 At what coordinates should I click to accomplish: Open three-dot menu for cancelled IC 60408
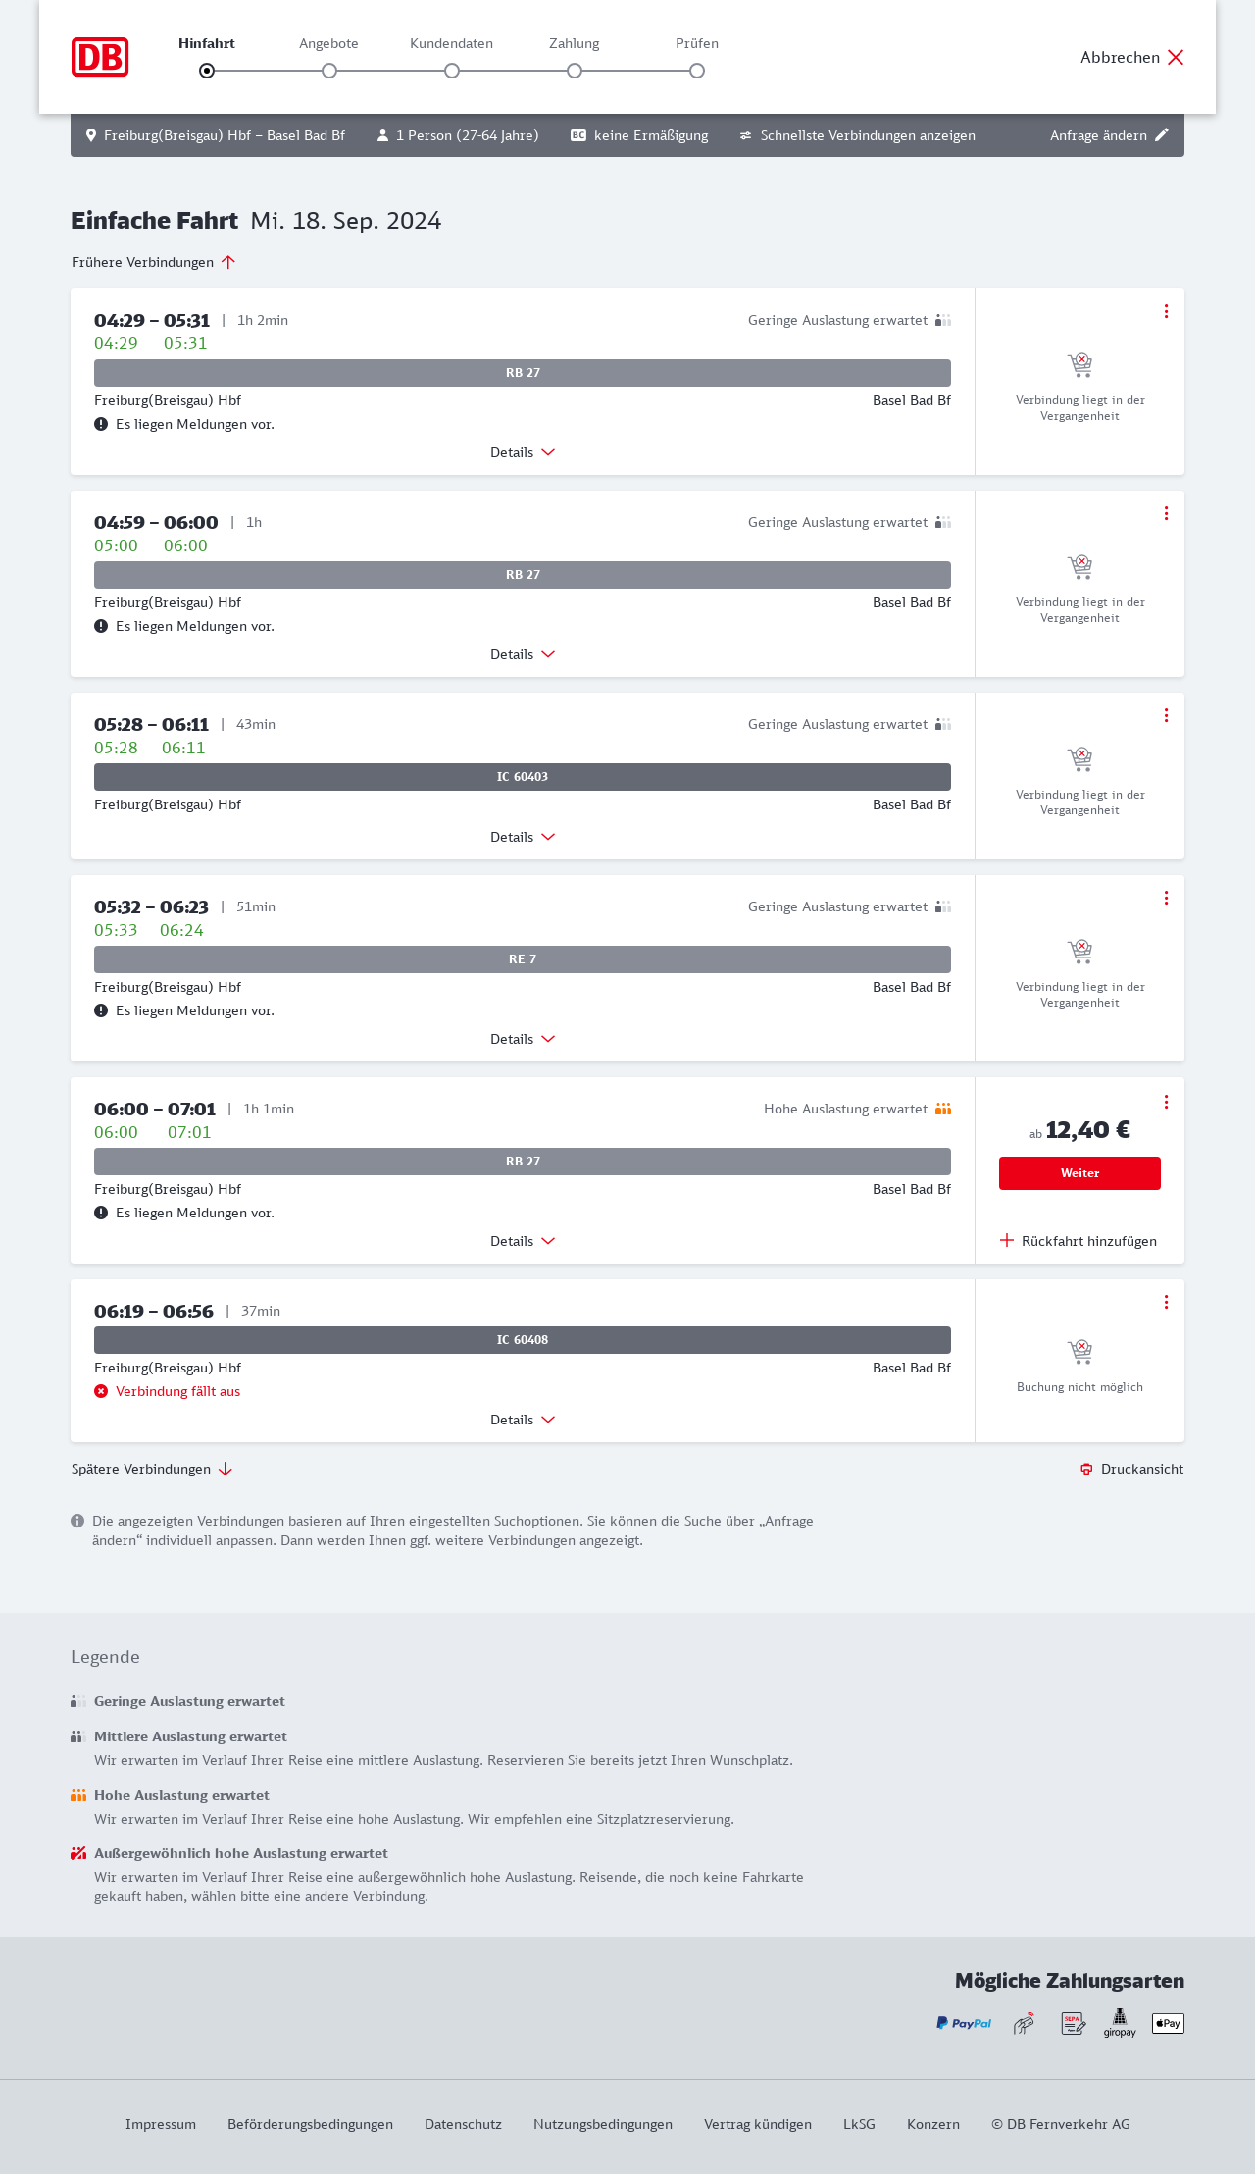[x=1166, y=1302]
